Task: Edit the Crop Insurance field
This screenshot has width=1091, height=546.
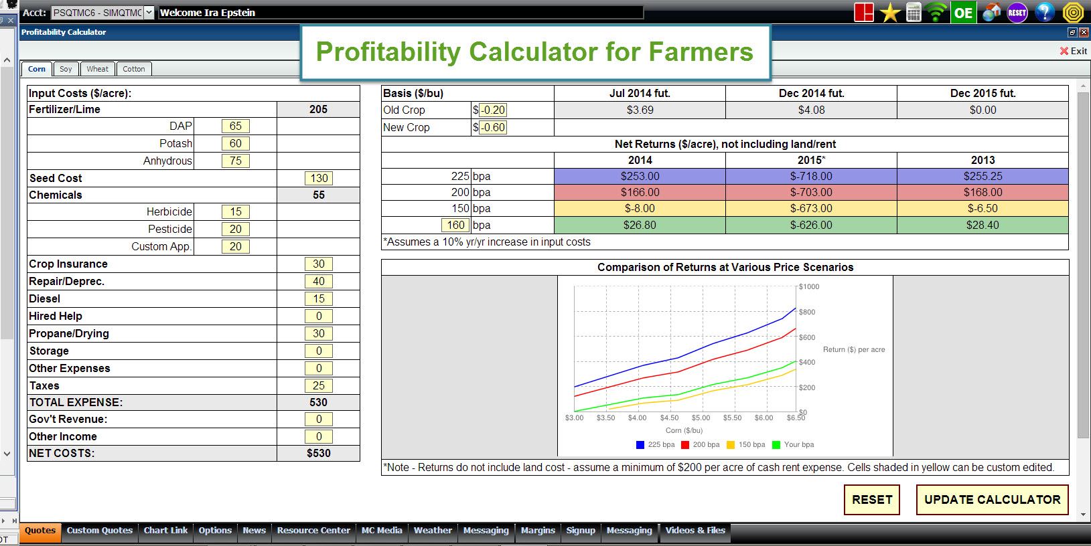Action: pos(319,264)
